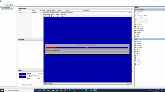Click Turn Off under OMV actions

(139, 45)
